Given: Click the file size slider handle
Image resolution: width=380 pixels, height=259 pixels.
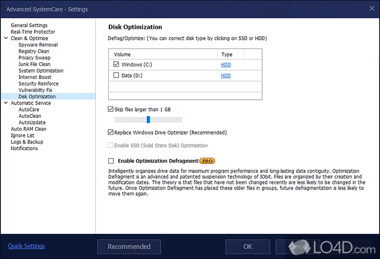Looking at the screenshot, I should coord(148,120).
